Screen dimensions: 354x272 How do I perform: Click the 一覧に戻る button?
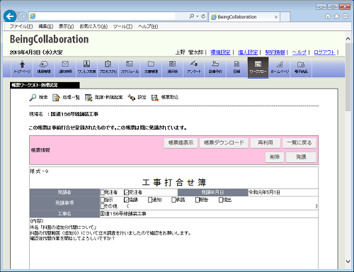(x=299, y=143)
